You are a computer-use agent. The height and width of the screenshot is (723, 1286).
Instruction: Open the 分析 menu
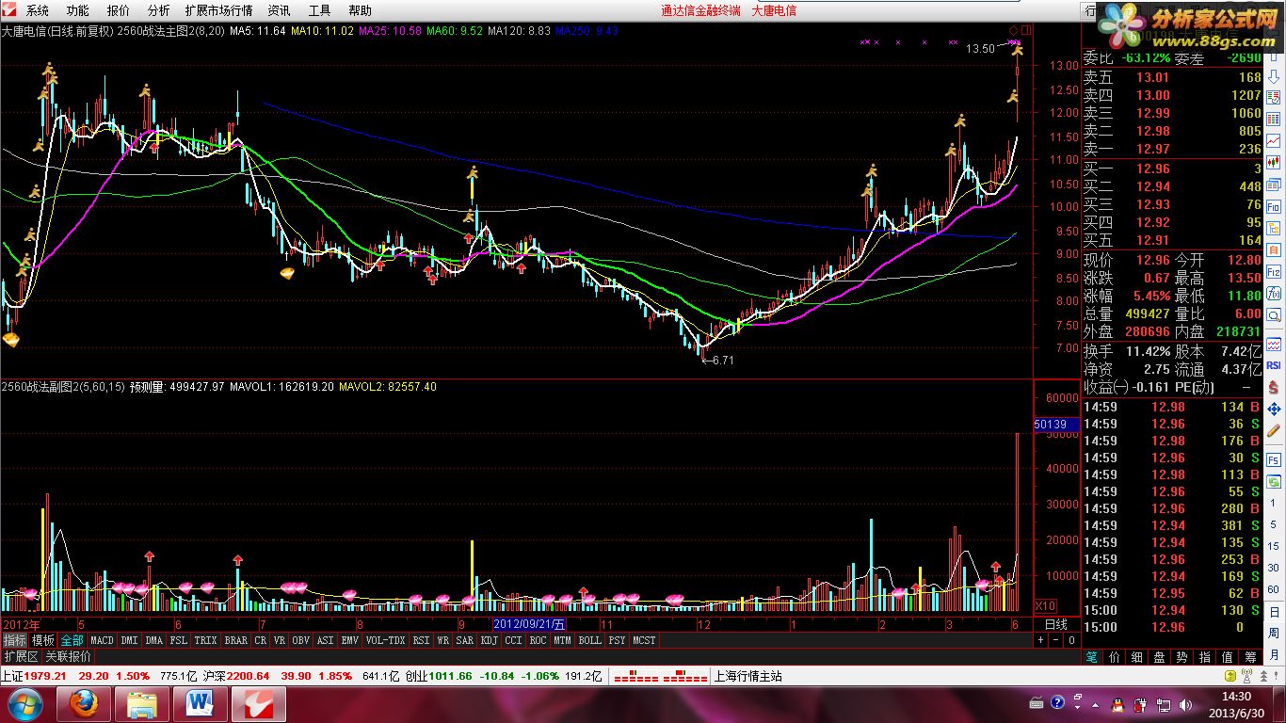point(159,10)
